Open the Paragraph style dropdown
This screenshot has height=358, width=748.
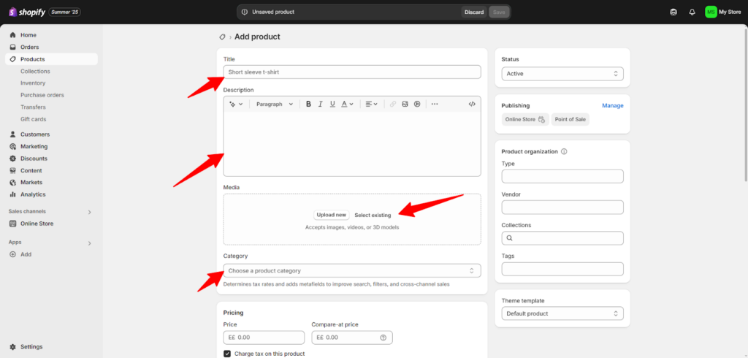274,104
